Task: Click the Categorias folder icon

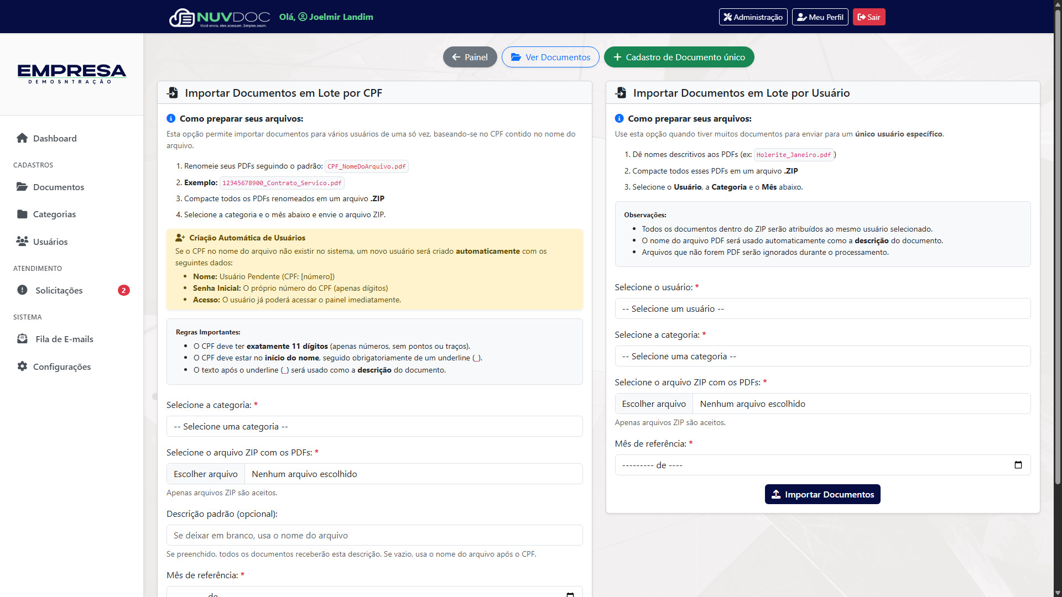Action: coord(22,214)
